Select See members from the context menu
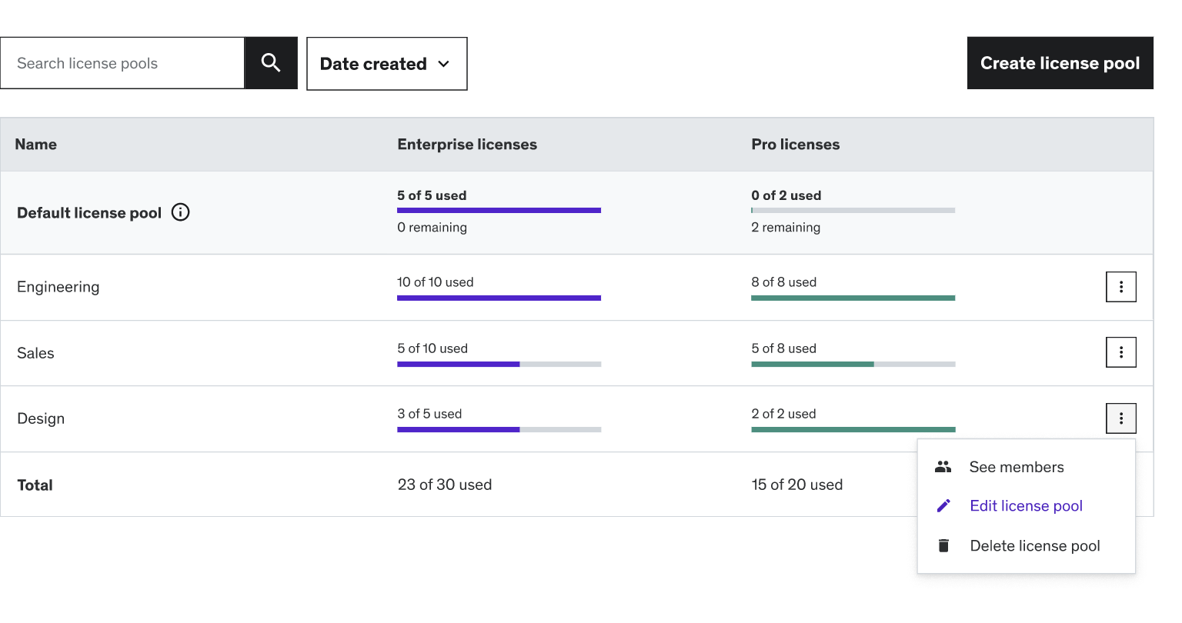The width and height of the screenshot is (1182, 623). coord(1016,467)
